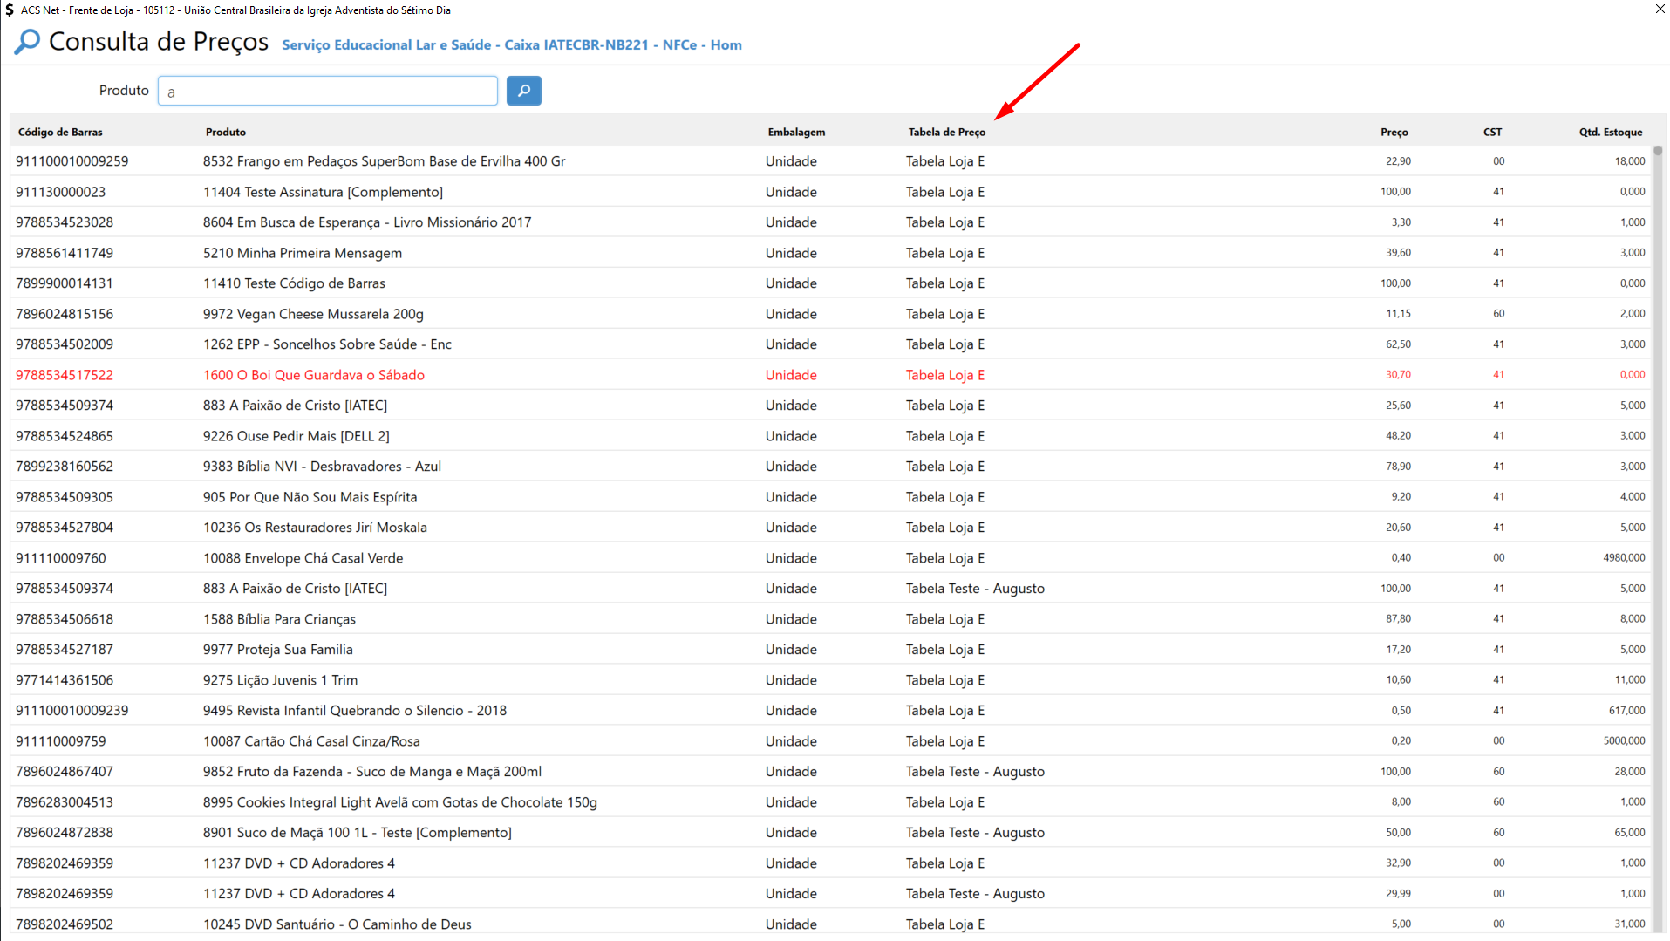Click red barcode 9788534517522
The image size is (1670, 941).
65,375
